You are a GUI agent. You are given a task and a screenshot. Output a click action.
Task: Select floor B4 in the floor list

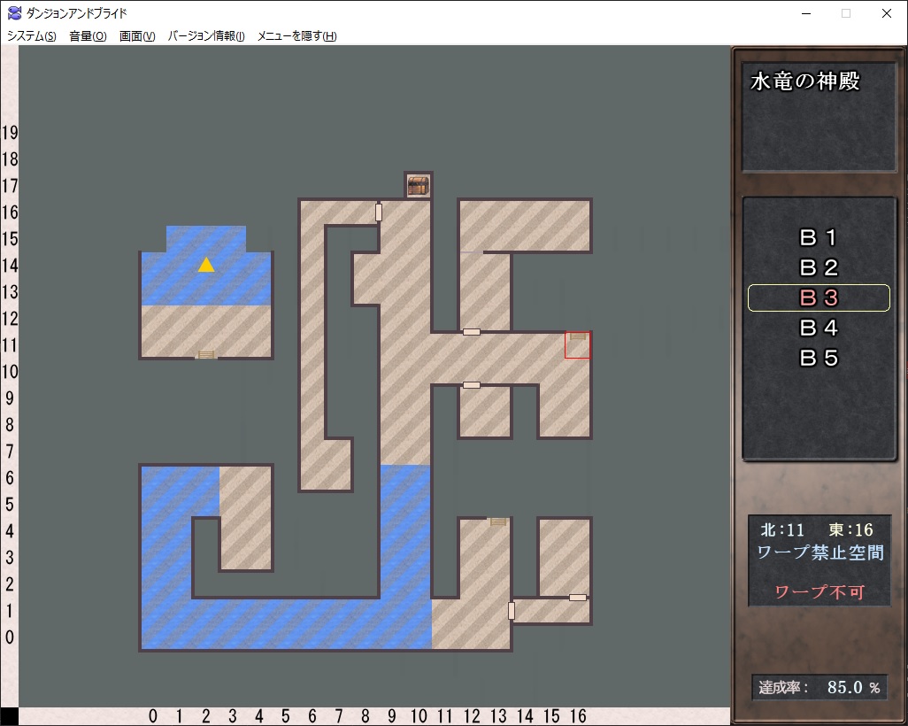[x=819, y=328]
